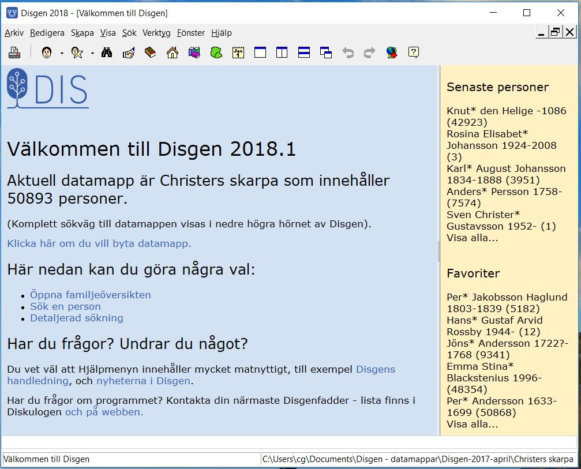
Task: Click the horizontal split window icon
Action: click(304, 52)
